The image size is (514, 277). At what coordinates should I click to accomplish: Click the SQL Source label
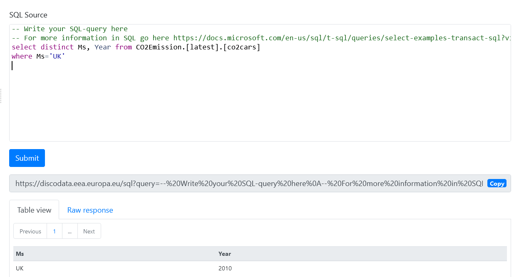28,15
